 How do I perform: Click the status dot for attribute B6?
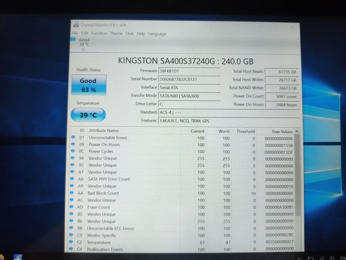[71, 221]
